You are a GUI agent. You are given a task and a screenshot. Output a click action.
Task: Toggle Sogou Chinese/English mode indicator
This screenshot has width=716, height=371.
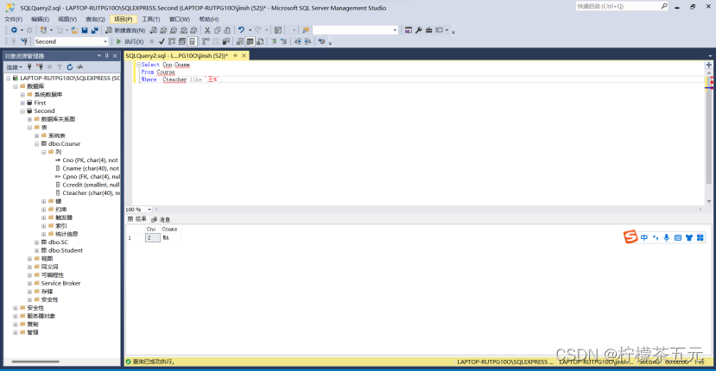coord(643,238)
